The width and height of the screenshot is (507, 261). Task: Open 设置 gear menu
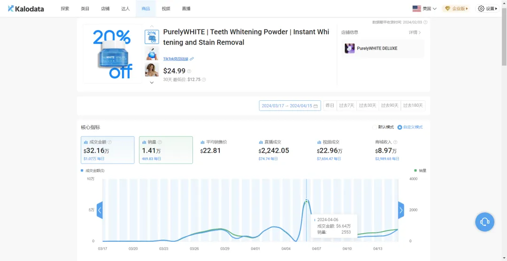[x=488, y=9]
